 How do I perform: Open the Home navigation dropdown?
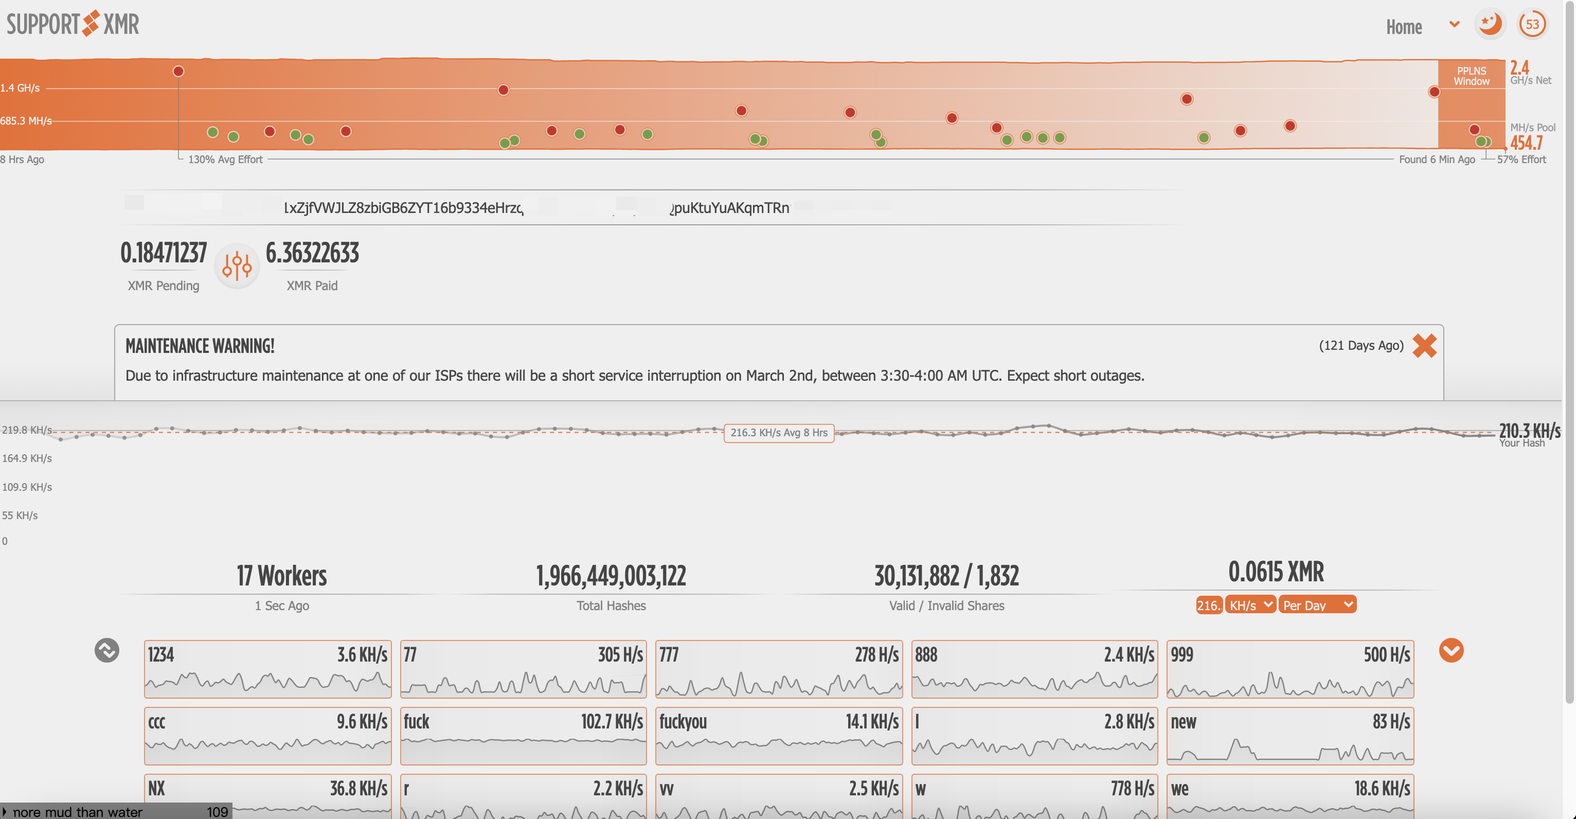coord(1454,25)
